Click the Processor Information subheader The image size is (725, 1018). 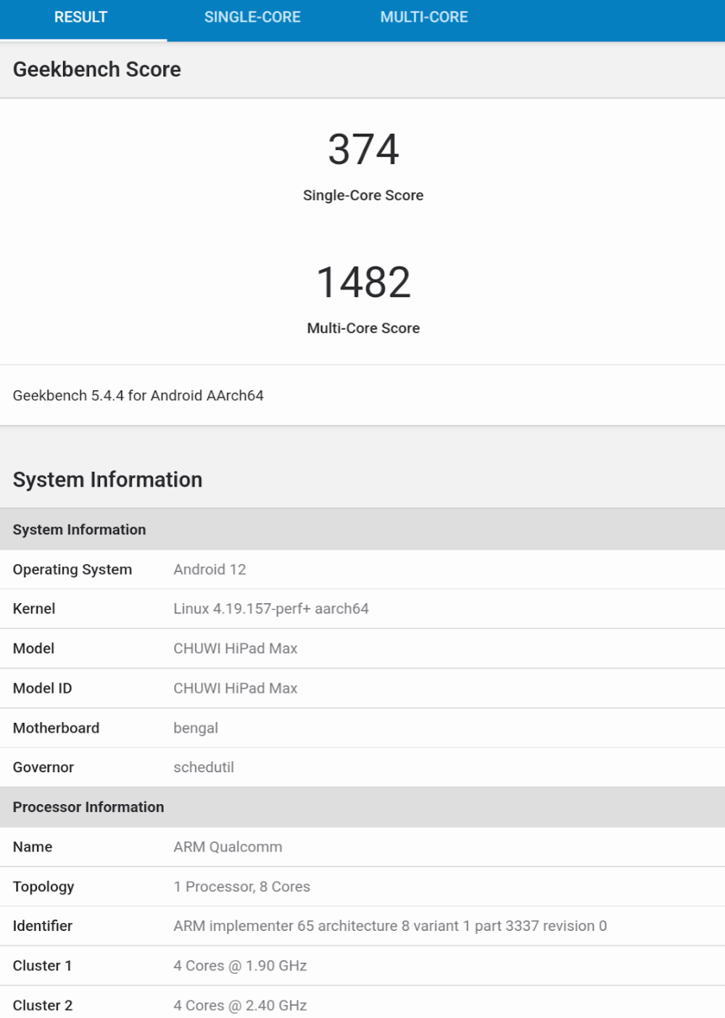(88, 807)
